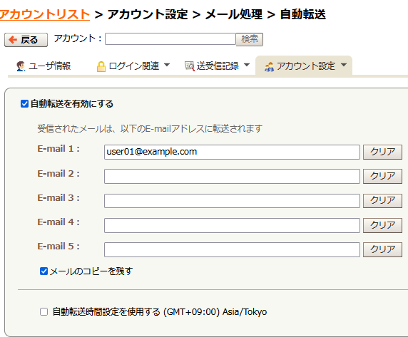
Task: Click the アカウントリスト breadcrumb link
Action: coord(45,14)
